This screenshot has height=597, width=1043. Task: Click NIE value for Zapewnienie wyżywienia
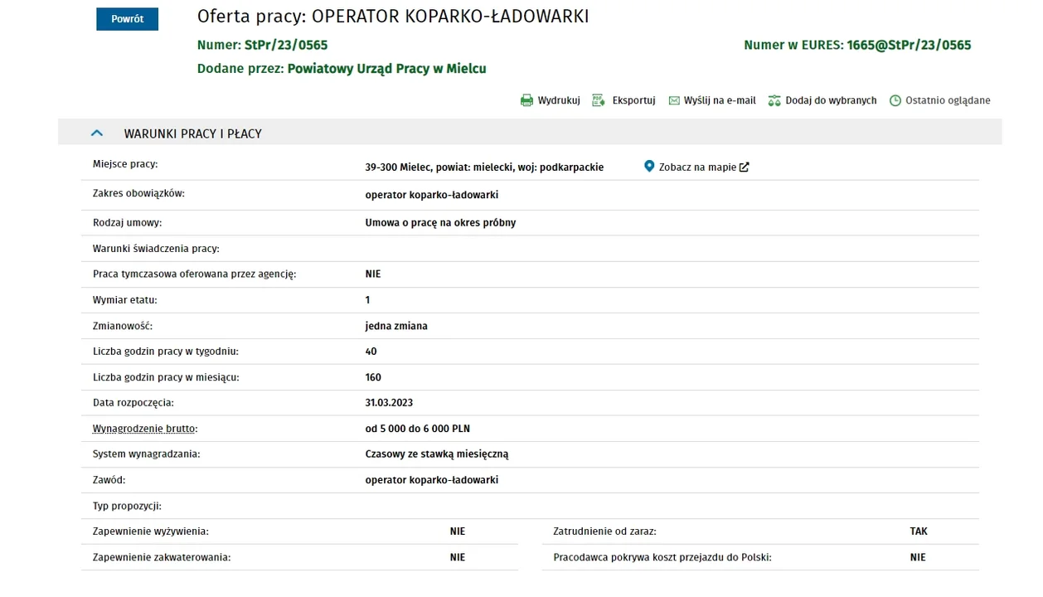tap(458, 531)
